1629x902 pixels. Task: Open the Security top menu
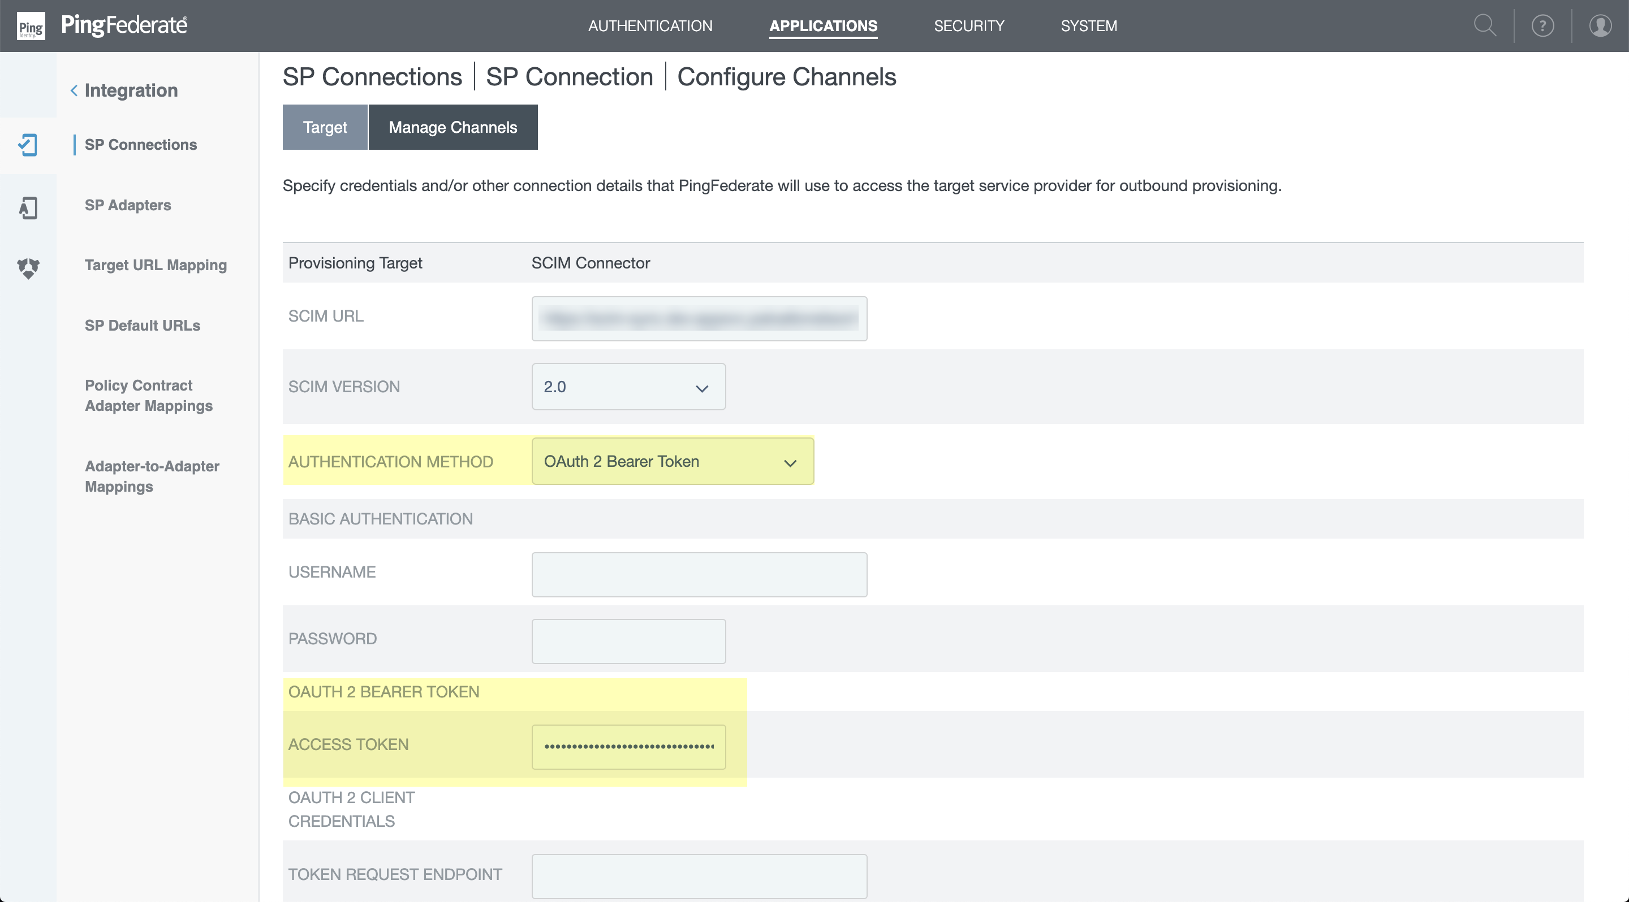pos(968,26)
